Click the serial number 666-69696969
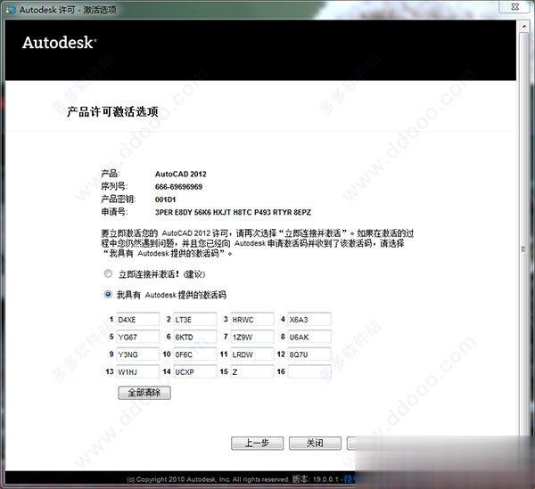Viewport: 535px width, 489px height. tap(178, 187)
